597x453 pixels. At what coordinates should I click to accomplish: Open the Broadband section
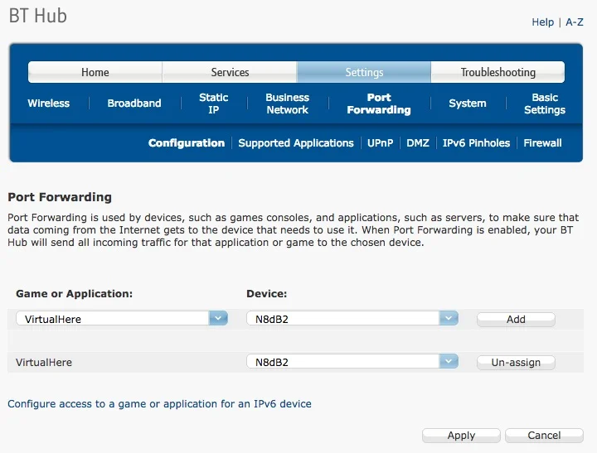134,103
